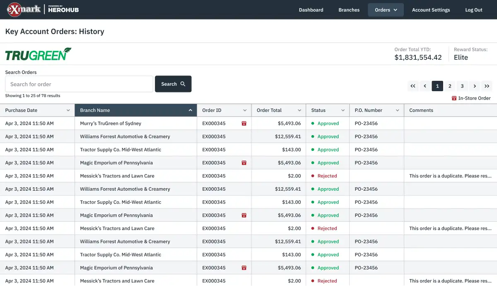This screenshot has width=497, height=286.
Task: Click the Search button
Action: coord(173,84)
